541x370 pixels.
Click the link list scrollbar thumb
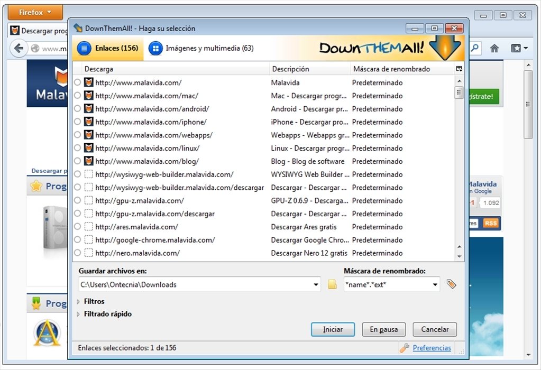coord(459,92)
